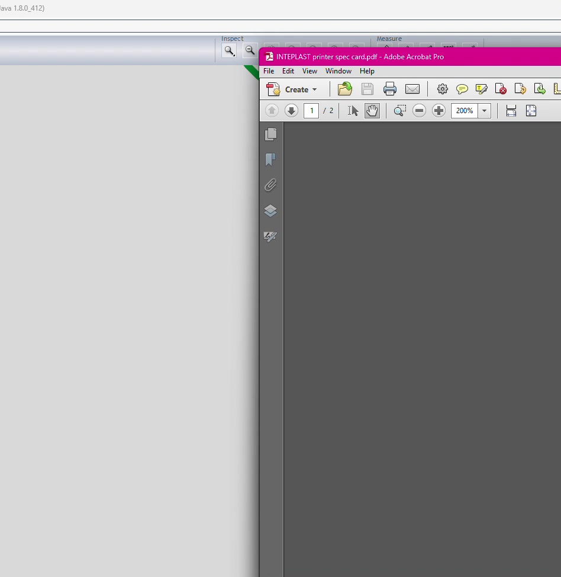Open preferences gear icon in toolbar
This screenshot has height=577, width=561.
[442, 89]
